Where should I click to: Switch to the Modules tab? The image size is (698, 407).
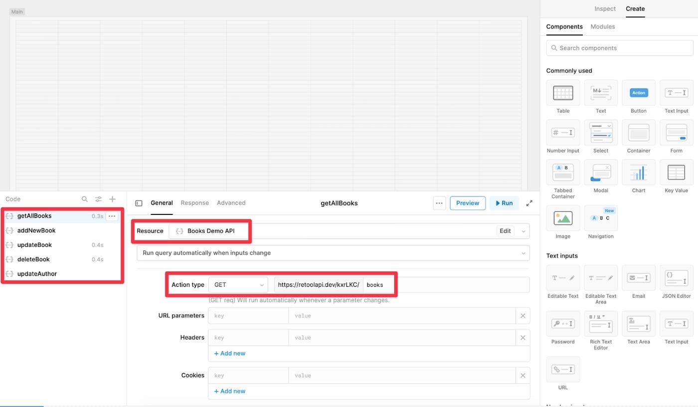(x=602, y=26)
